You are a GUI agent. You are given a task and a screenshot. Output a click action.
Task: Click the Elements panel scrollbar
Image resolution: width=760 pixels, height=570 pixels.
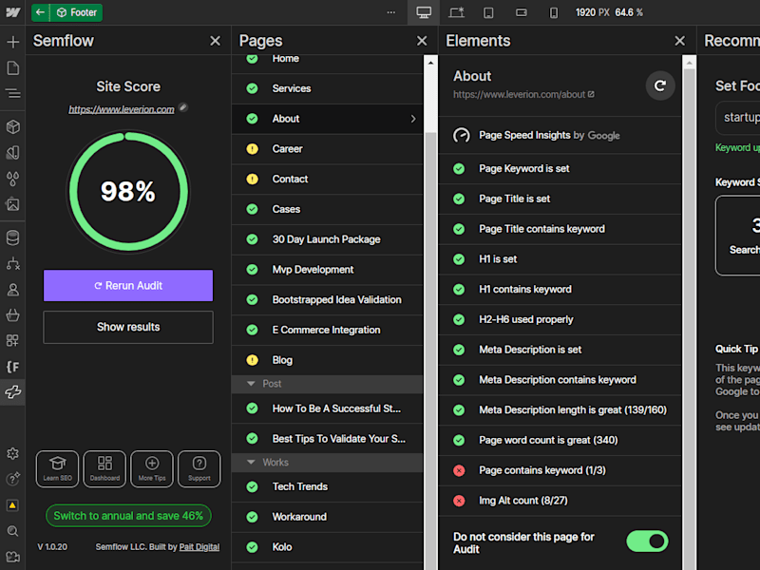click(690, 320)
